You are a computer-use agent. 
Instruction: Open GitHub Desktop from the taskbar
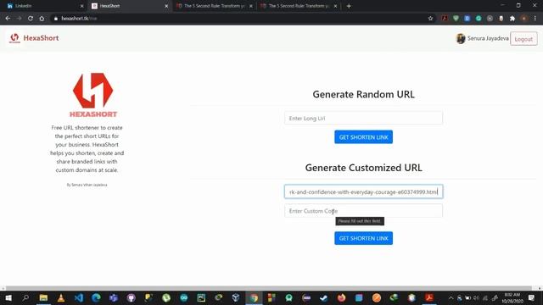point(131,297)
